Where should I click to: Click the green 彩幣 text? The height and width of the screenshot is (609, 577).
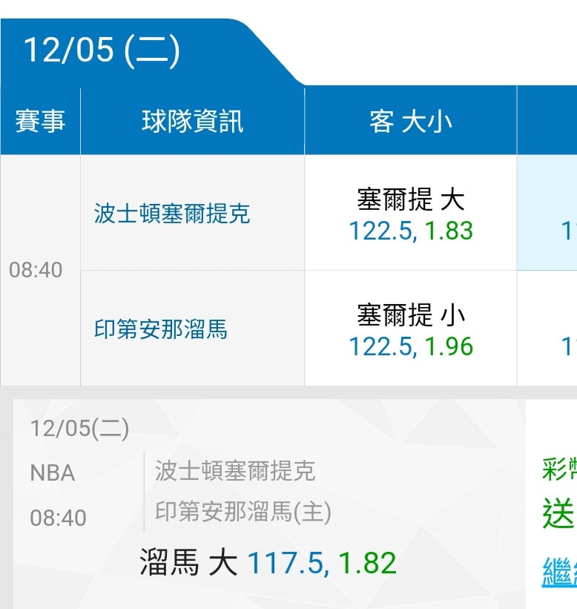[x=559, y=469]
